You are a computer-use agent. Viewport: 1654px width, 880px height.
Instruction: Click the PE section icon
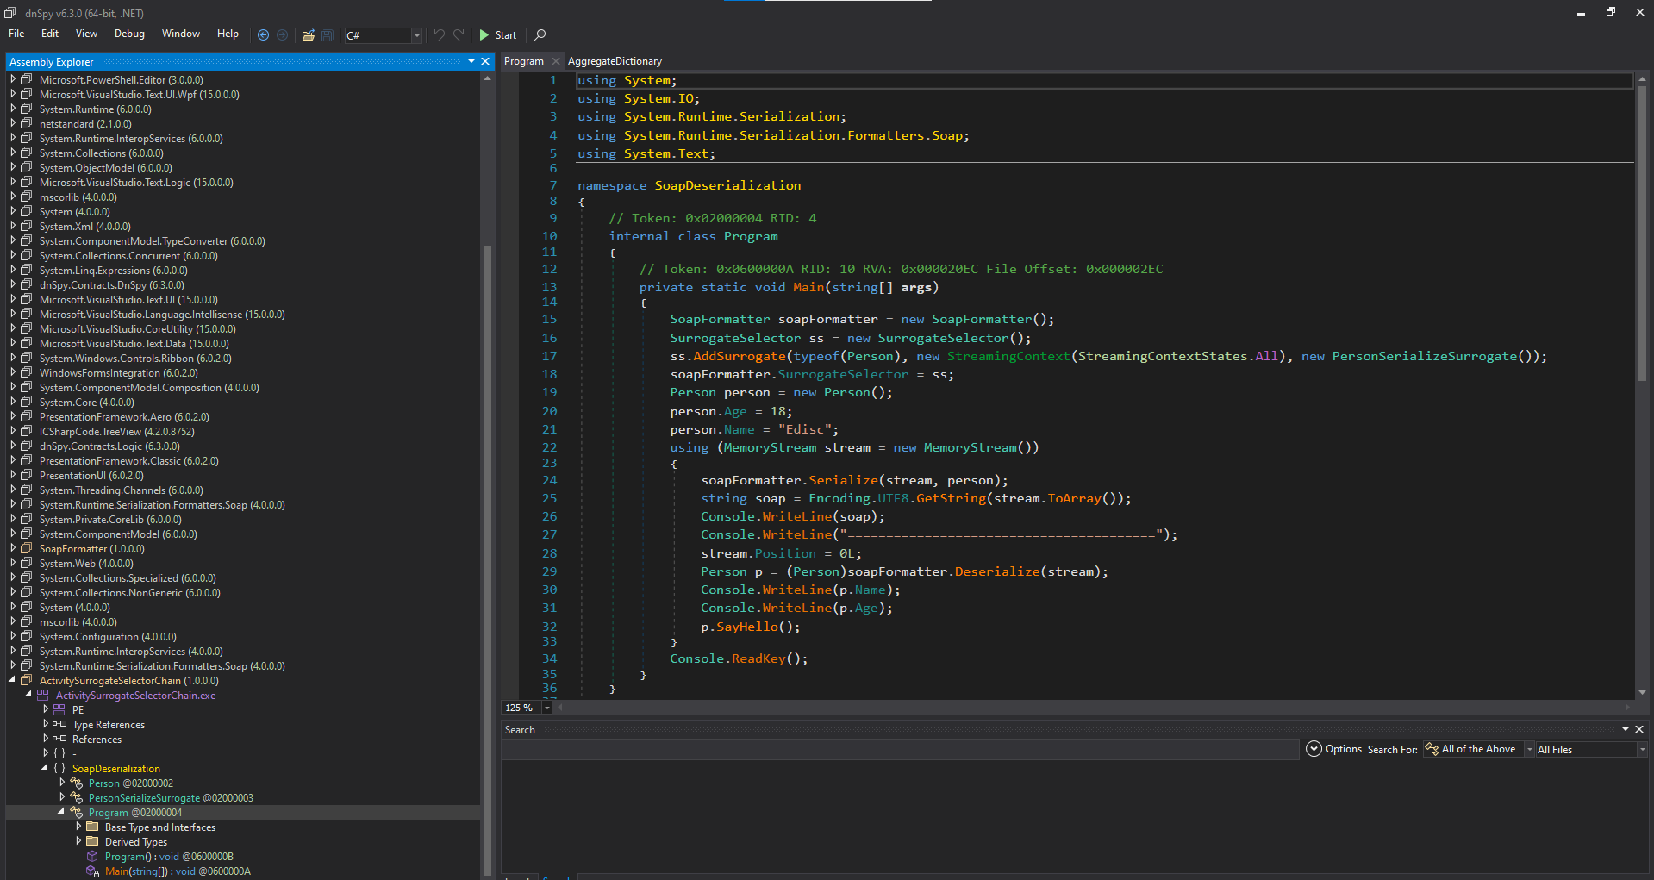[x=59, y=710]
